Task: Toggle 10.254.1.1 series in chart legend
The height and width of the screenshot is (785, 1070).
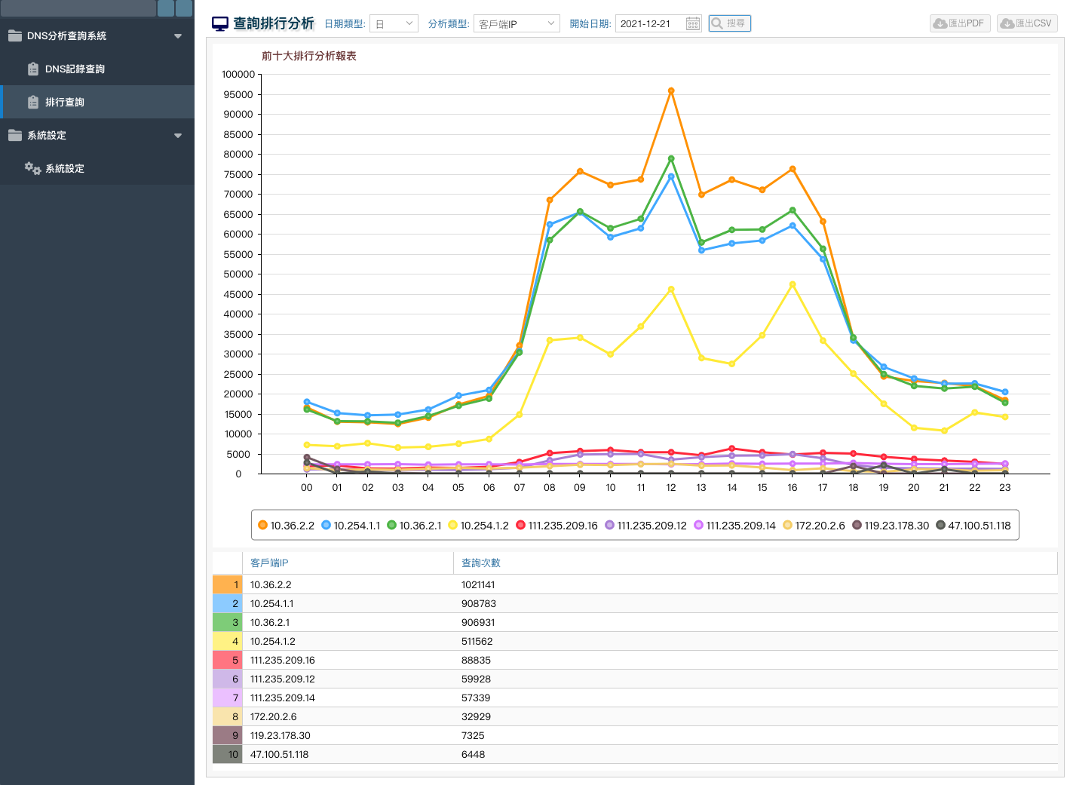Action: tap(351, 526)
